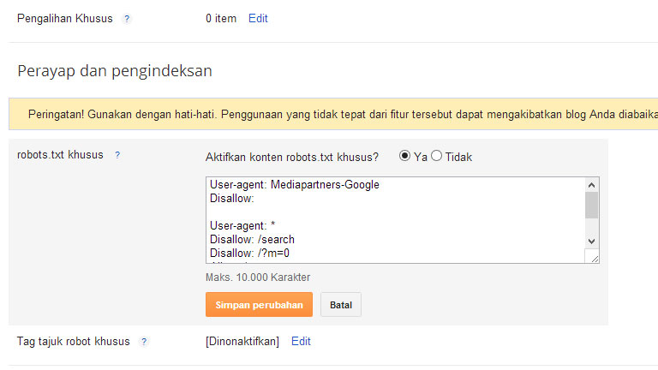Click Simpan perubahan button

tap(259, 305)
